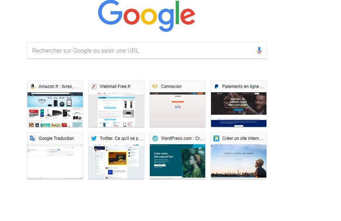The image size is (341, 221).
Task: Open the 'Créer un site internet' thumbnail
Action: click(239, 162)
